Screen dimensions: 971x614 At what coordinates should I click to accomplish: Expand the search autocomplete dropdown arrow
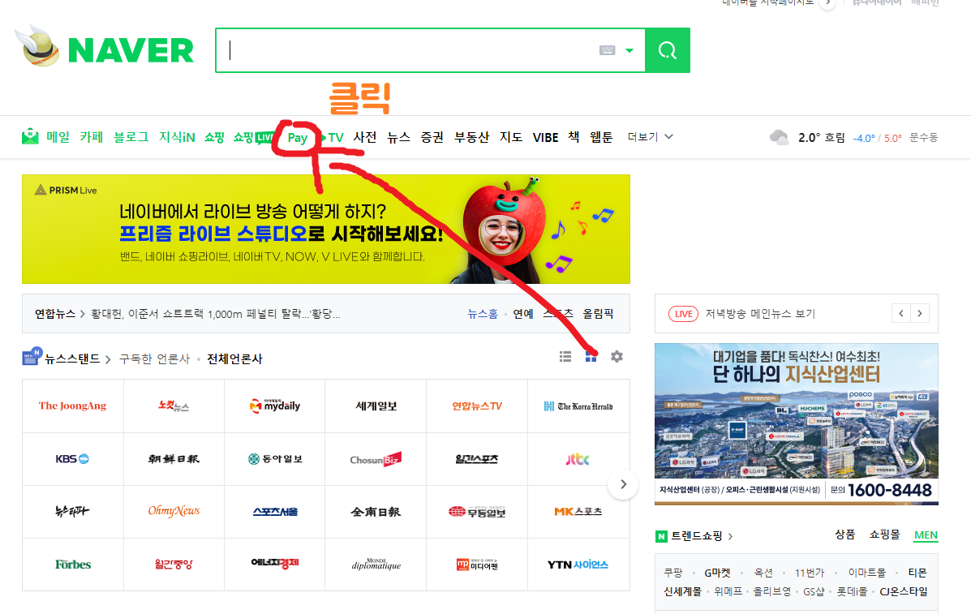tap(629, 51)
